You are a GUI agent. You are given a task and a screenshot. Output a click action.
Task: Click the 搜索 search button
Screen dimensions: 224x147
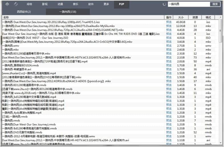tap(215, 4)
